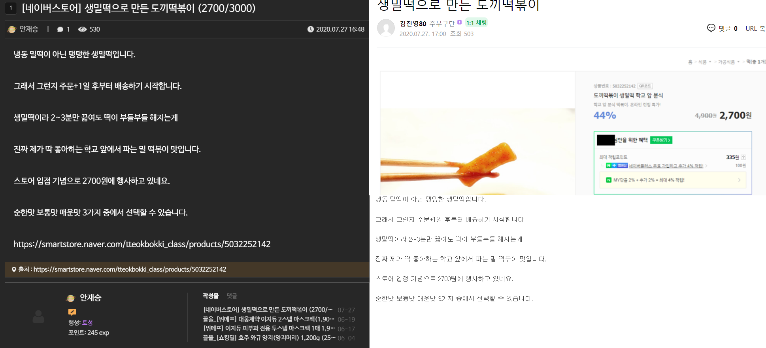The image size is (766, 348).
Task: Click the 1:1 채팅 button
Action: point(476,23)
